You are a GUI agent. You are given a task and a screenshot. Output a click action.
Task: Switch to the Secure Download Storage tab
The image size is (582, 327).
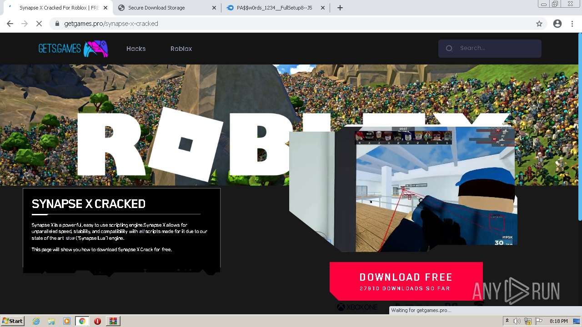pos(167,8)
